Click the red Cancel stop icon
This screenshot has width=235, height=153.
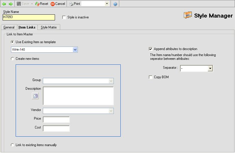click(x=53, y=4)
